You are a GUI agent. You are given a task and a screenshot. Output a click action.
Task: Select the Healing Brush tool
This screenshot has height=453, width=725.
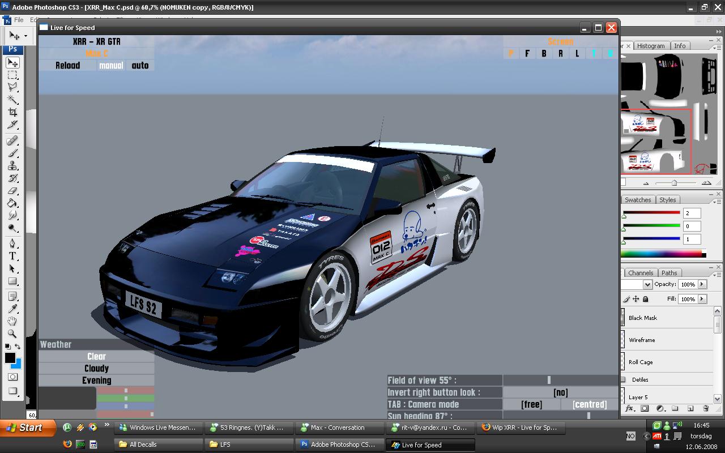(12, 140)
